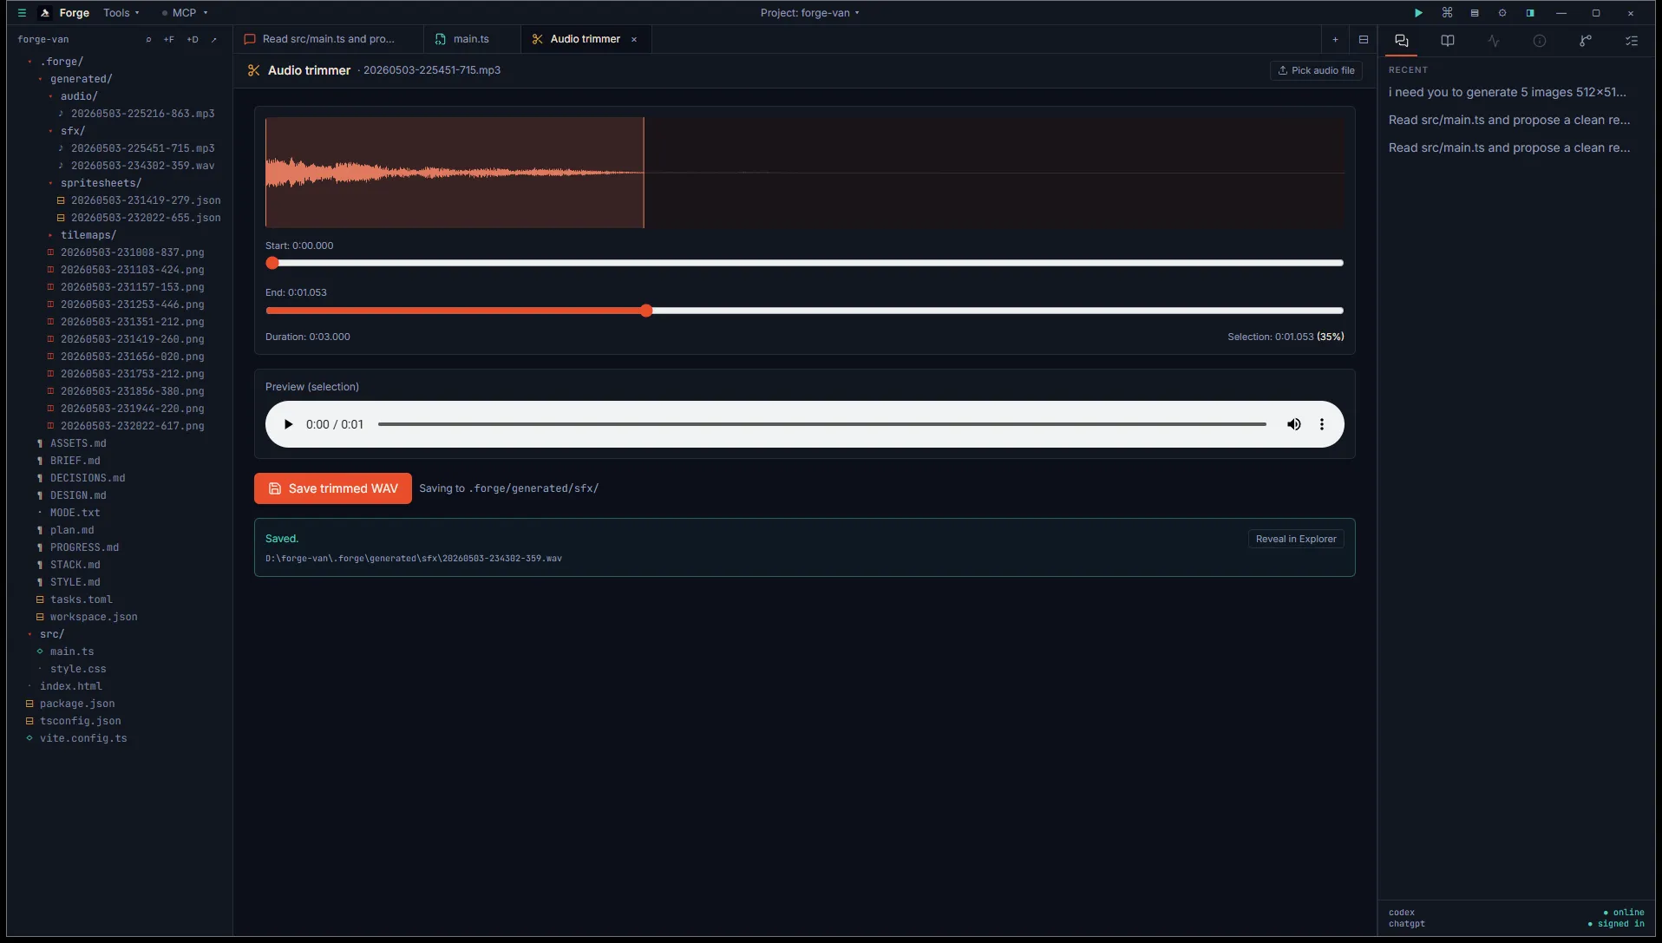Screen dimensions: 1662x943
Task: Open 20260503-231419-279.json spritesheet
Action: 146,200
